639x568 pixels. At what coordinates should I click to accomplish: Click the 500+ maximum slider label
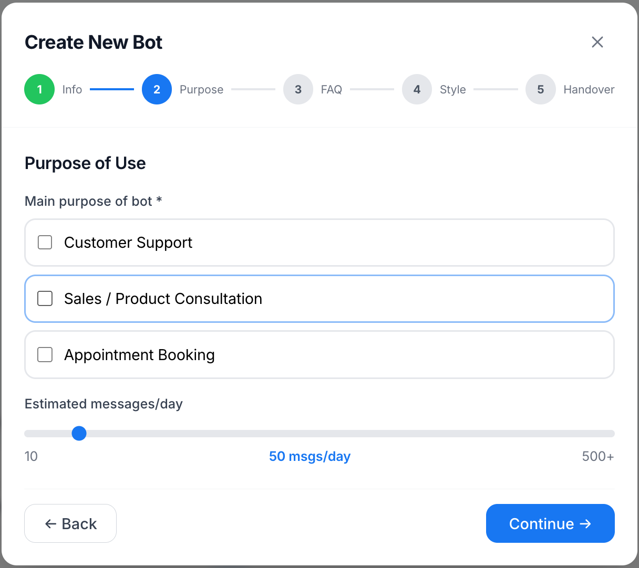click(597, 456)
